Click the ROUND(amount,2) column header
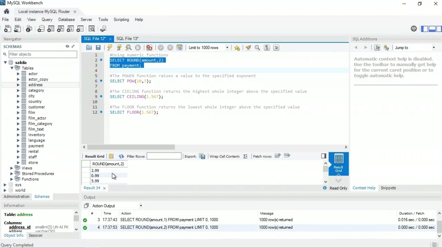Viewport: 442px width, 248px height. click(108, 164)
